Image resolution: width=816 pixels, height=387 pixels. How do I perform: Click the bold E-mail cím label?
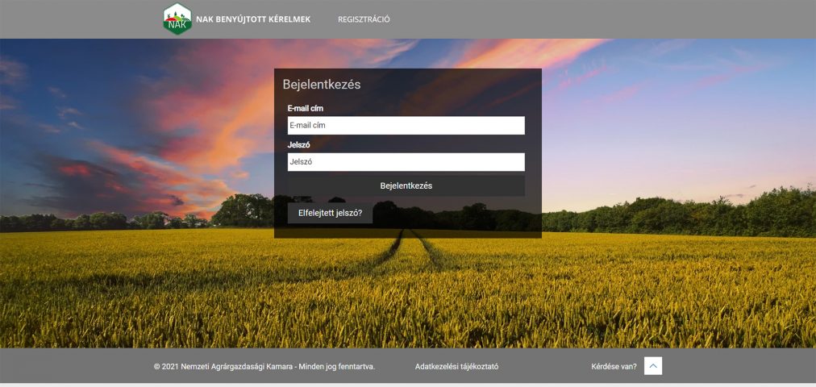pyautogui.click(x=306, y=108)
